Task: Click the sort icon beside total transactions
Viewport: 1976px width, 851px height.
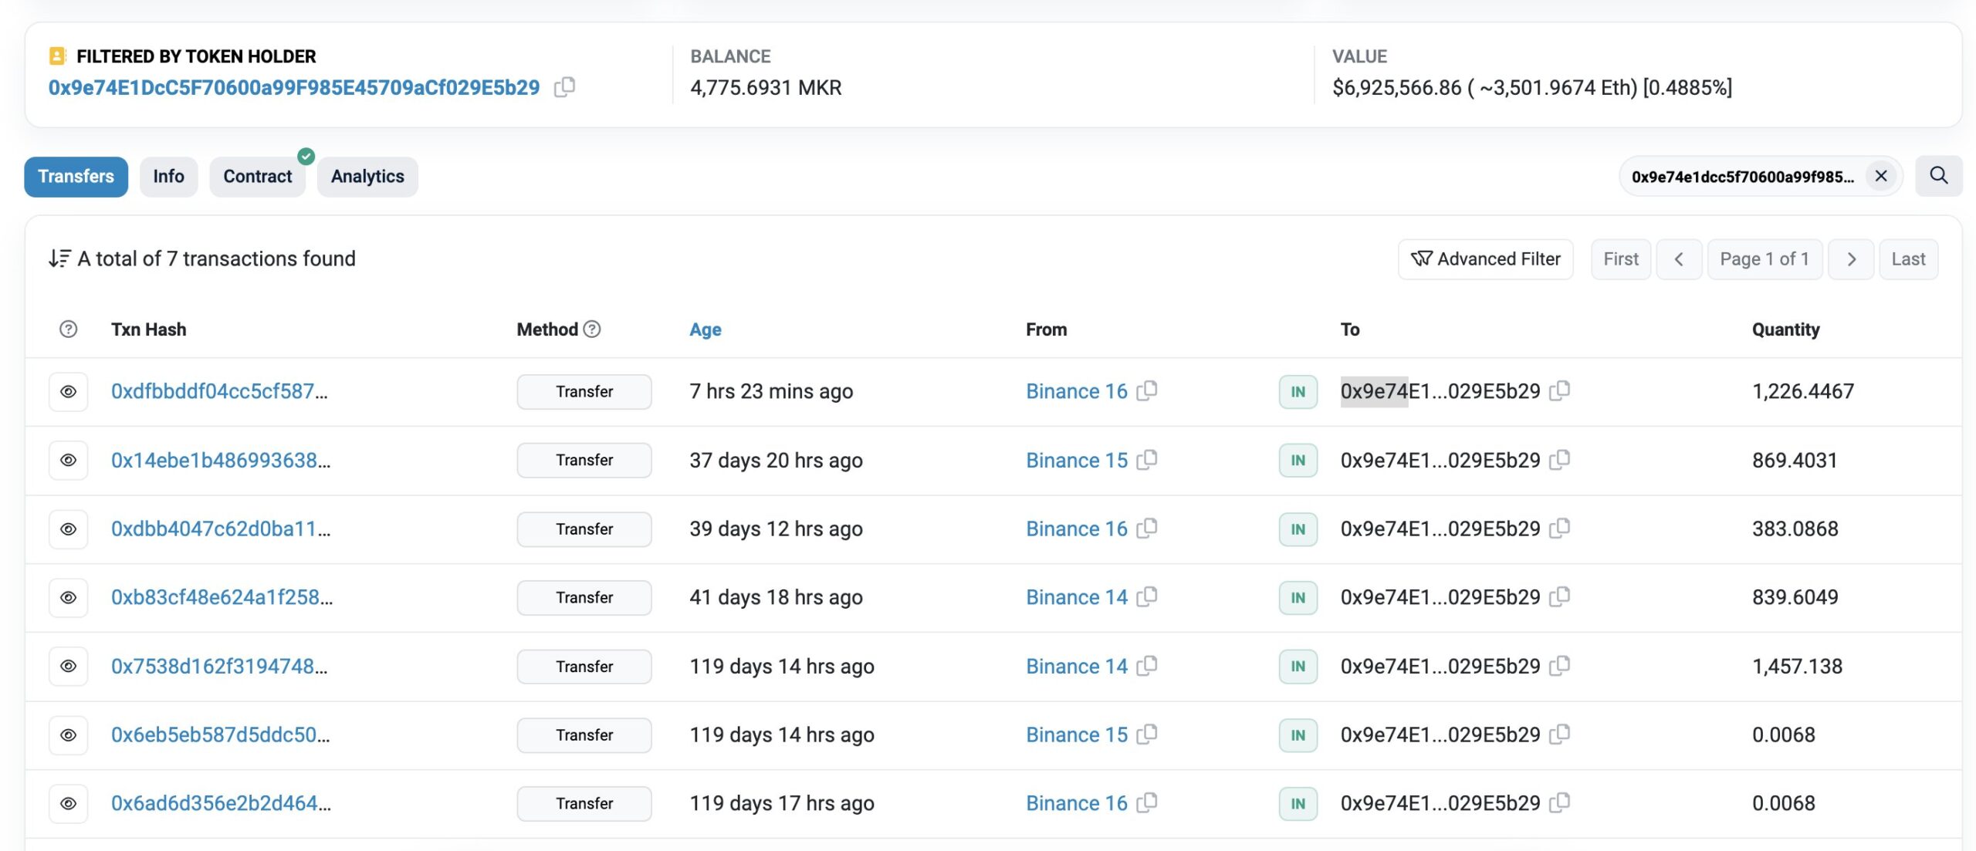Action: 59,258
